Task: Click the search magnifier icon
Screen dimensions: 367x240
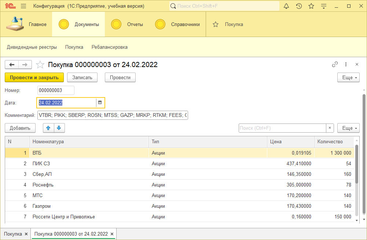Action: pyautogui.click(x=173, y=6)
